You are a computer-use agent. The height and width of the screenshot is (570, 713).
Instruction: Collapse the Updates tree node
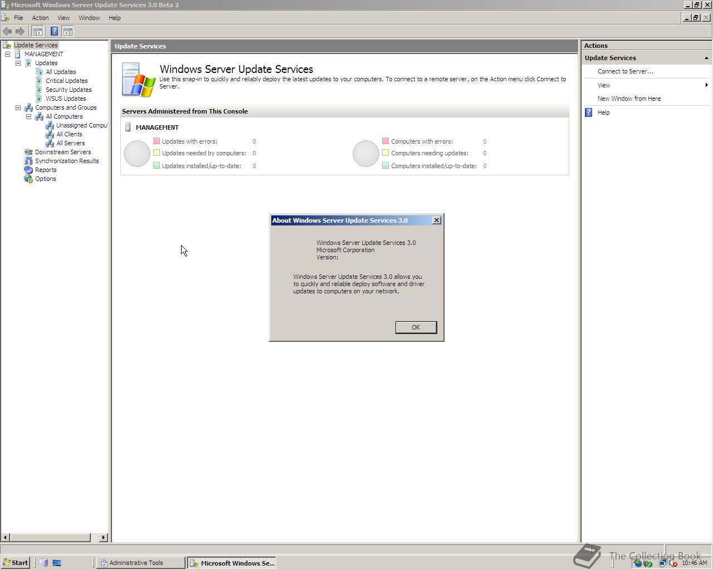coord(18,63)
